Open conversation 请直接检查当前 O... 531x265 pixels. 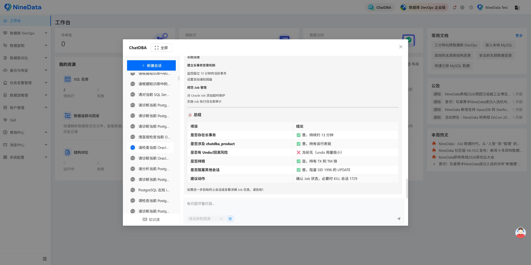tap(151, 137)
